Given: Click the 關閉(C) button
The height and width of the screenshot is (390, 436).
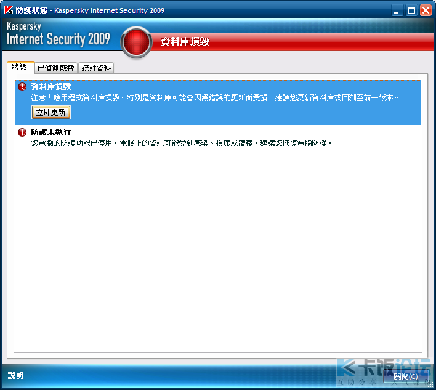Looking at the screenshot, I should [406, 376].
